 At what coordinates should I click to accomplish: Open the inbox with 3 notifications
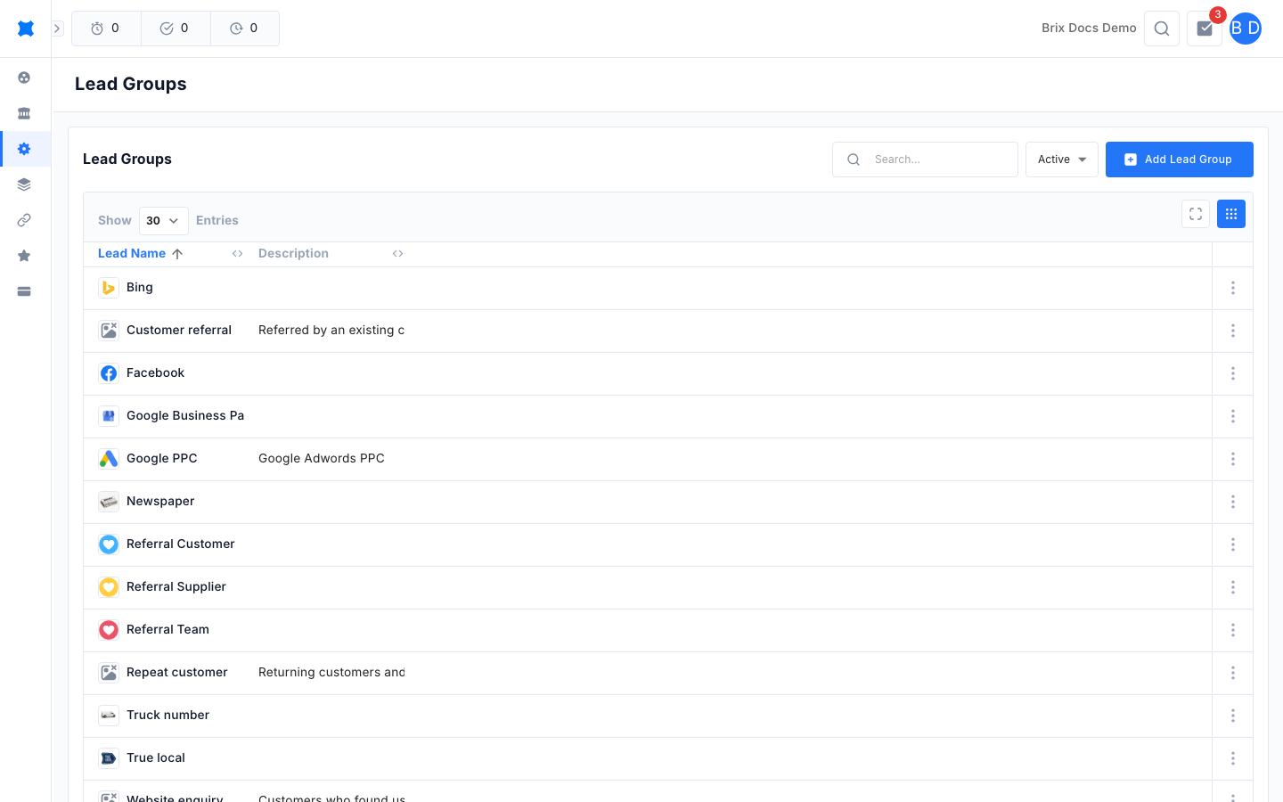click(1205, 29)
